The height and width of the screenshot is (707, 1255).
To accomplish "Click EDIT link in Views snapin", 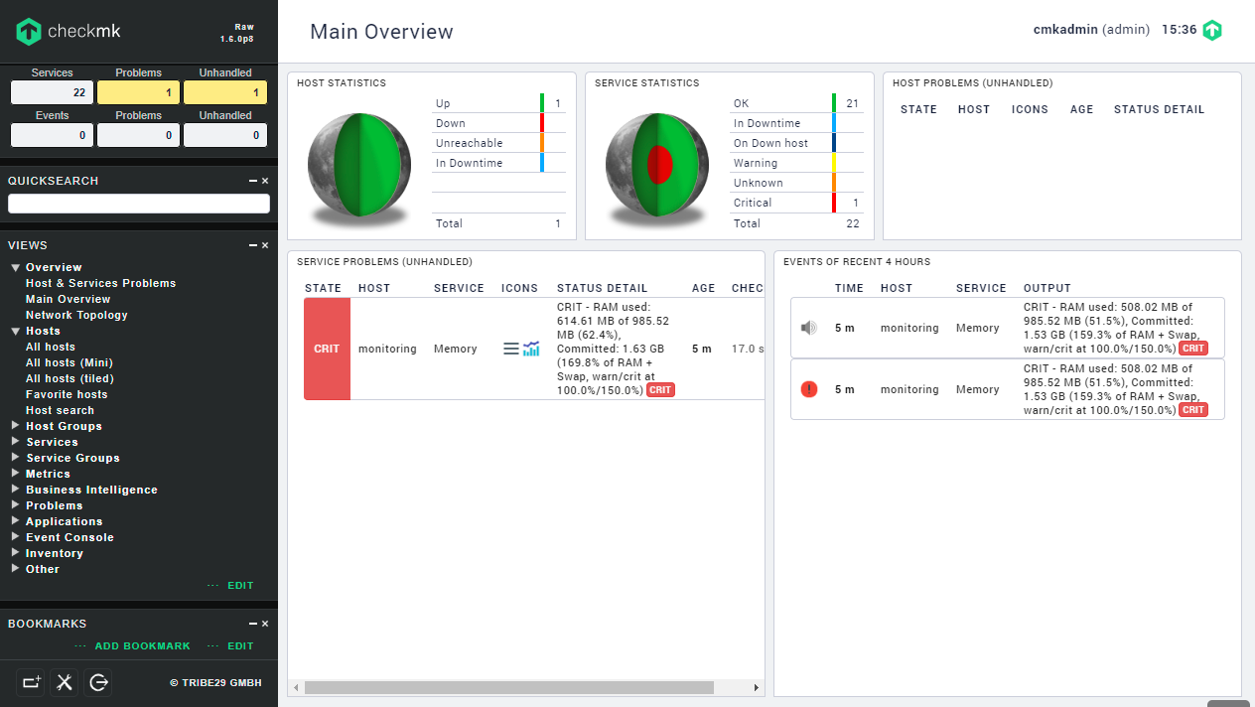I will coord(240,586).
